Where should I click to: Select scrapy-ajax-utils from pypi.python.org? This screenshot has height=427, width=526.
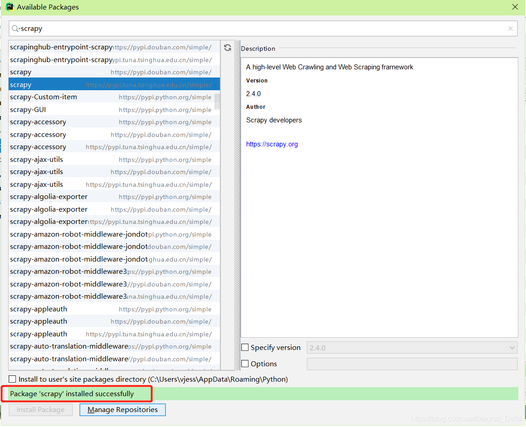click(x=114, y=160)
